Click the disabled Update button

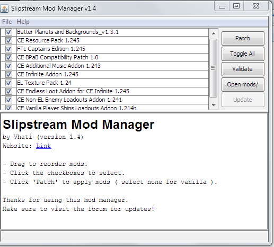[x=243, y=100]
